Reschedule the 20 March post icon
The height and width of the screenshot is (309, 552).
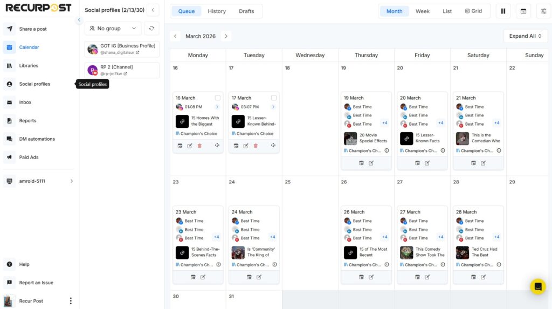pos(418,163)
